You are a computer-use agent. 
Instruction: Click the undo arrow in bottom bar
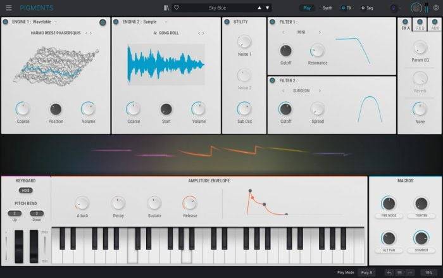coord(389,273)
